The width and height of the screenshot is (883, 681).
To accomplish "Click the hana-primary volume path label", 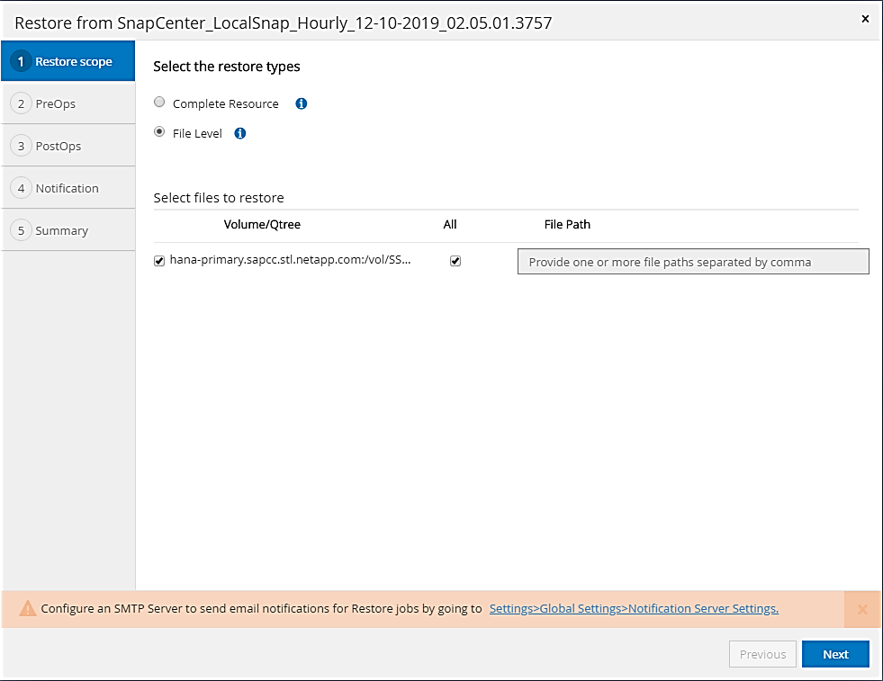I will click(x=290, y=261).
